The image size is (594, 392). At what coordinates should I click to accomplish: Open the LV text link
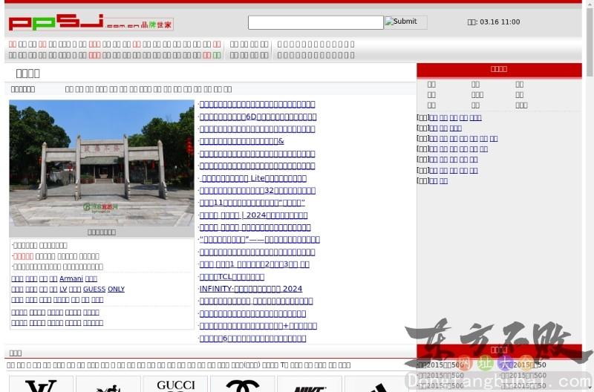(x=64, y=290)
